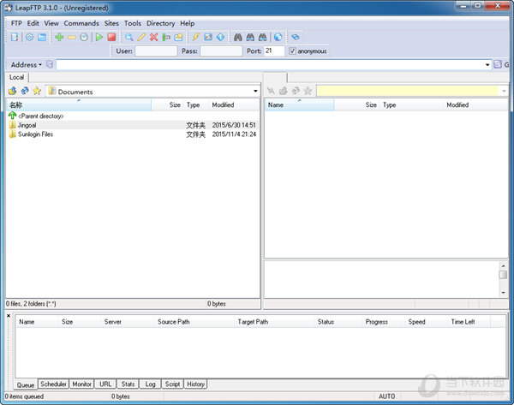Toggle the anonymous login checkbox

tap(292, 51)
